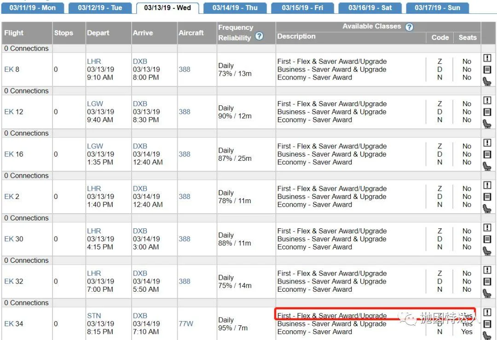Switch to the 03/15/19 - Fri tab
497x340 pixels.
302,8
